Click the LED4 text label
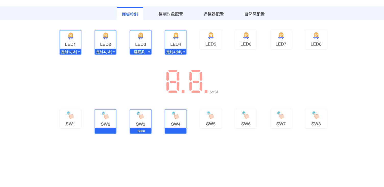 coord(176,44)
